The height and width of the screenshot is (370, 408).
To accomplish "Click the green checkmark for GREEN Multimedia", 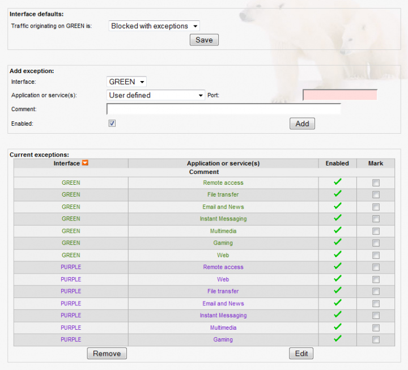I will 338,231.
